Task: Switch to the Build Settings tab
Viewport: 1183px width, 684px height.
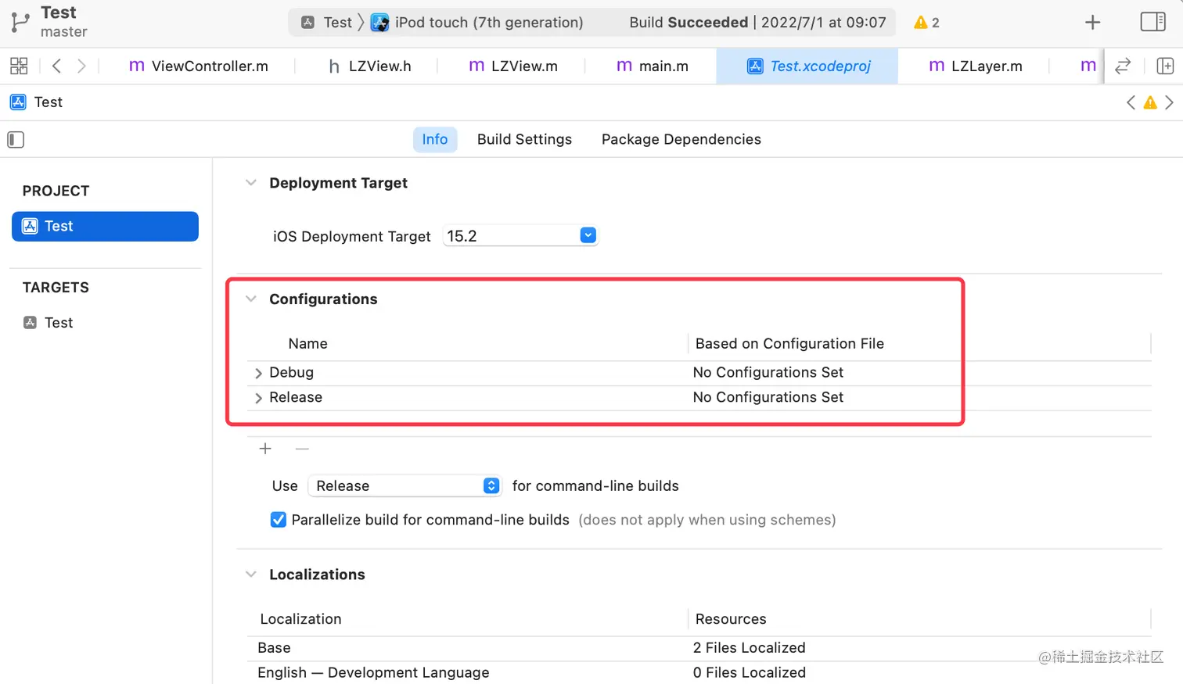Action: point(524,139)
